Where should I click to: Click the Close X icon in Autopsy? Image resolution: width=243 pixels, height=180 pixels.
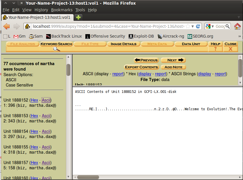coord(231,49)
